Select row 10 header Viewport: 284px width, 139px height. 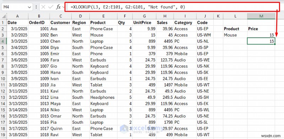(x=4, y=79)
